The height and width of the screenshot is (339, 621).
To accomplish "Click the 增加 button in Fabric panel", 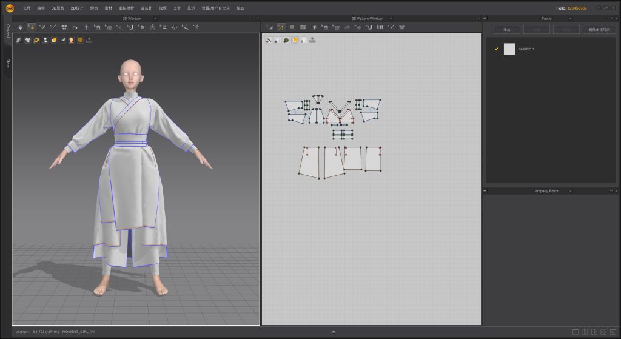I will click(x=506, y=29).
